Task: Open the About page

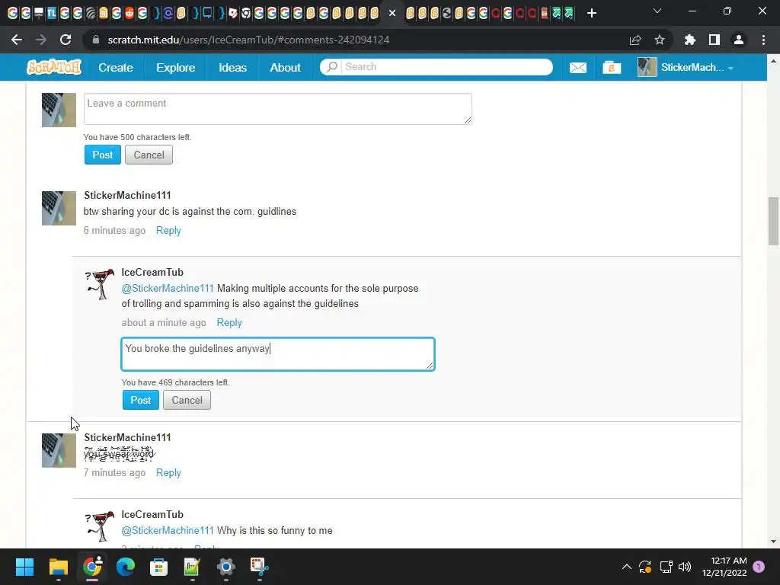Action: tap(285, 68)
